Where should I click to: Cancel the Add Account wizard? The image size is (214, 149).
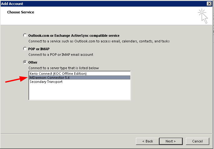coord(197,141)
